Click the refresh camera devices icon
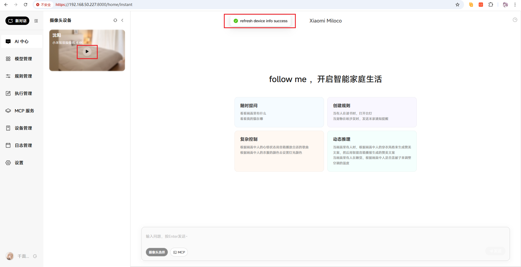This screenshot has width=521, height=267. click(115, 20)
